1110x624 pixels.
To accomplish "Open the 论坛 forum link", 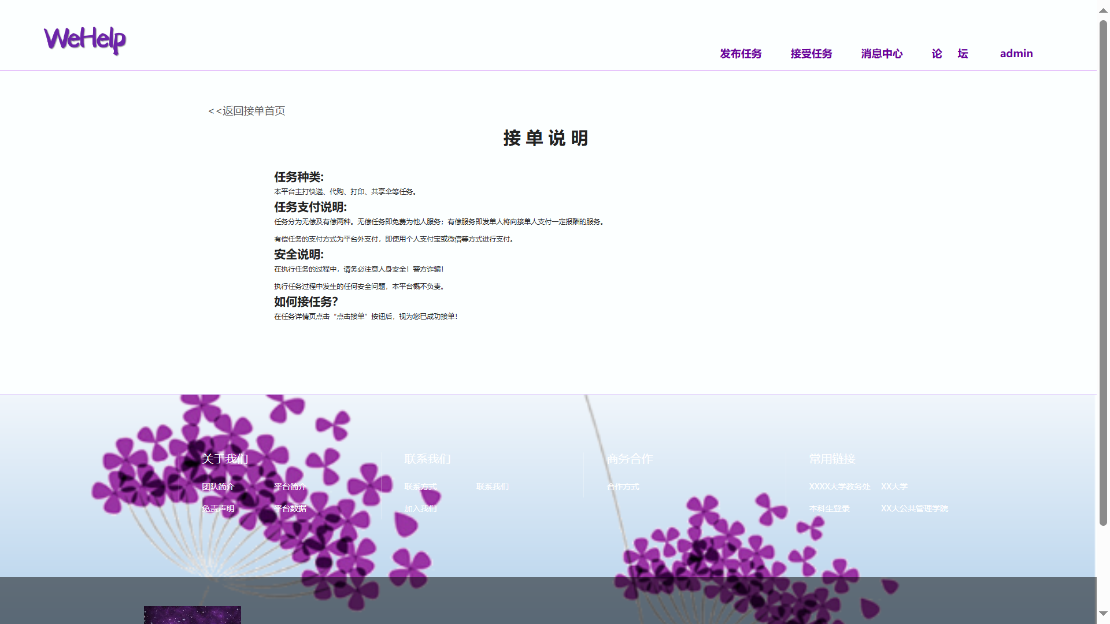I will [949, 54].
